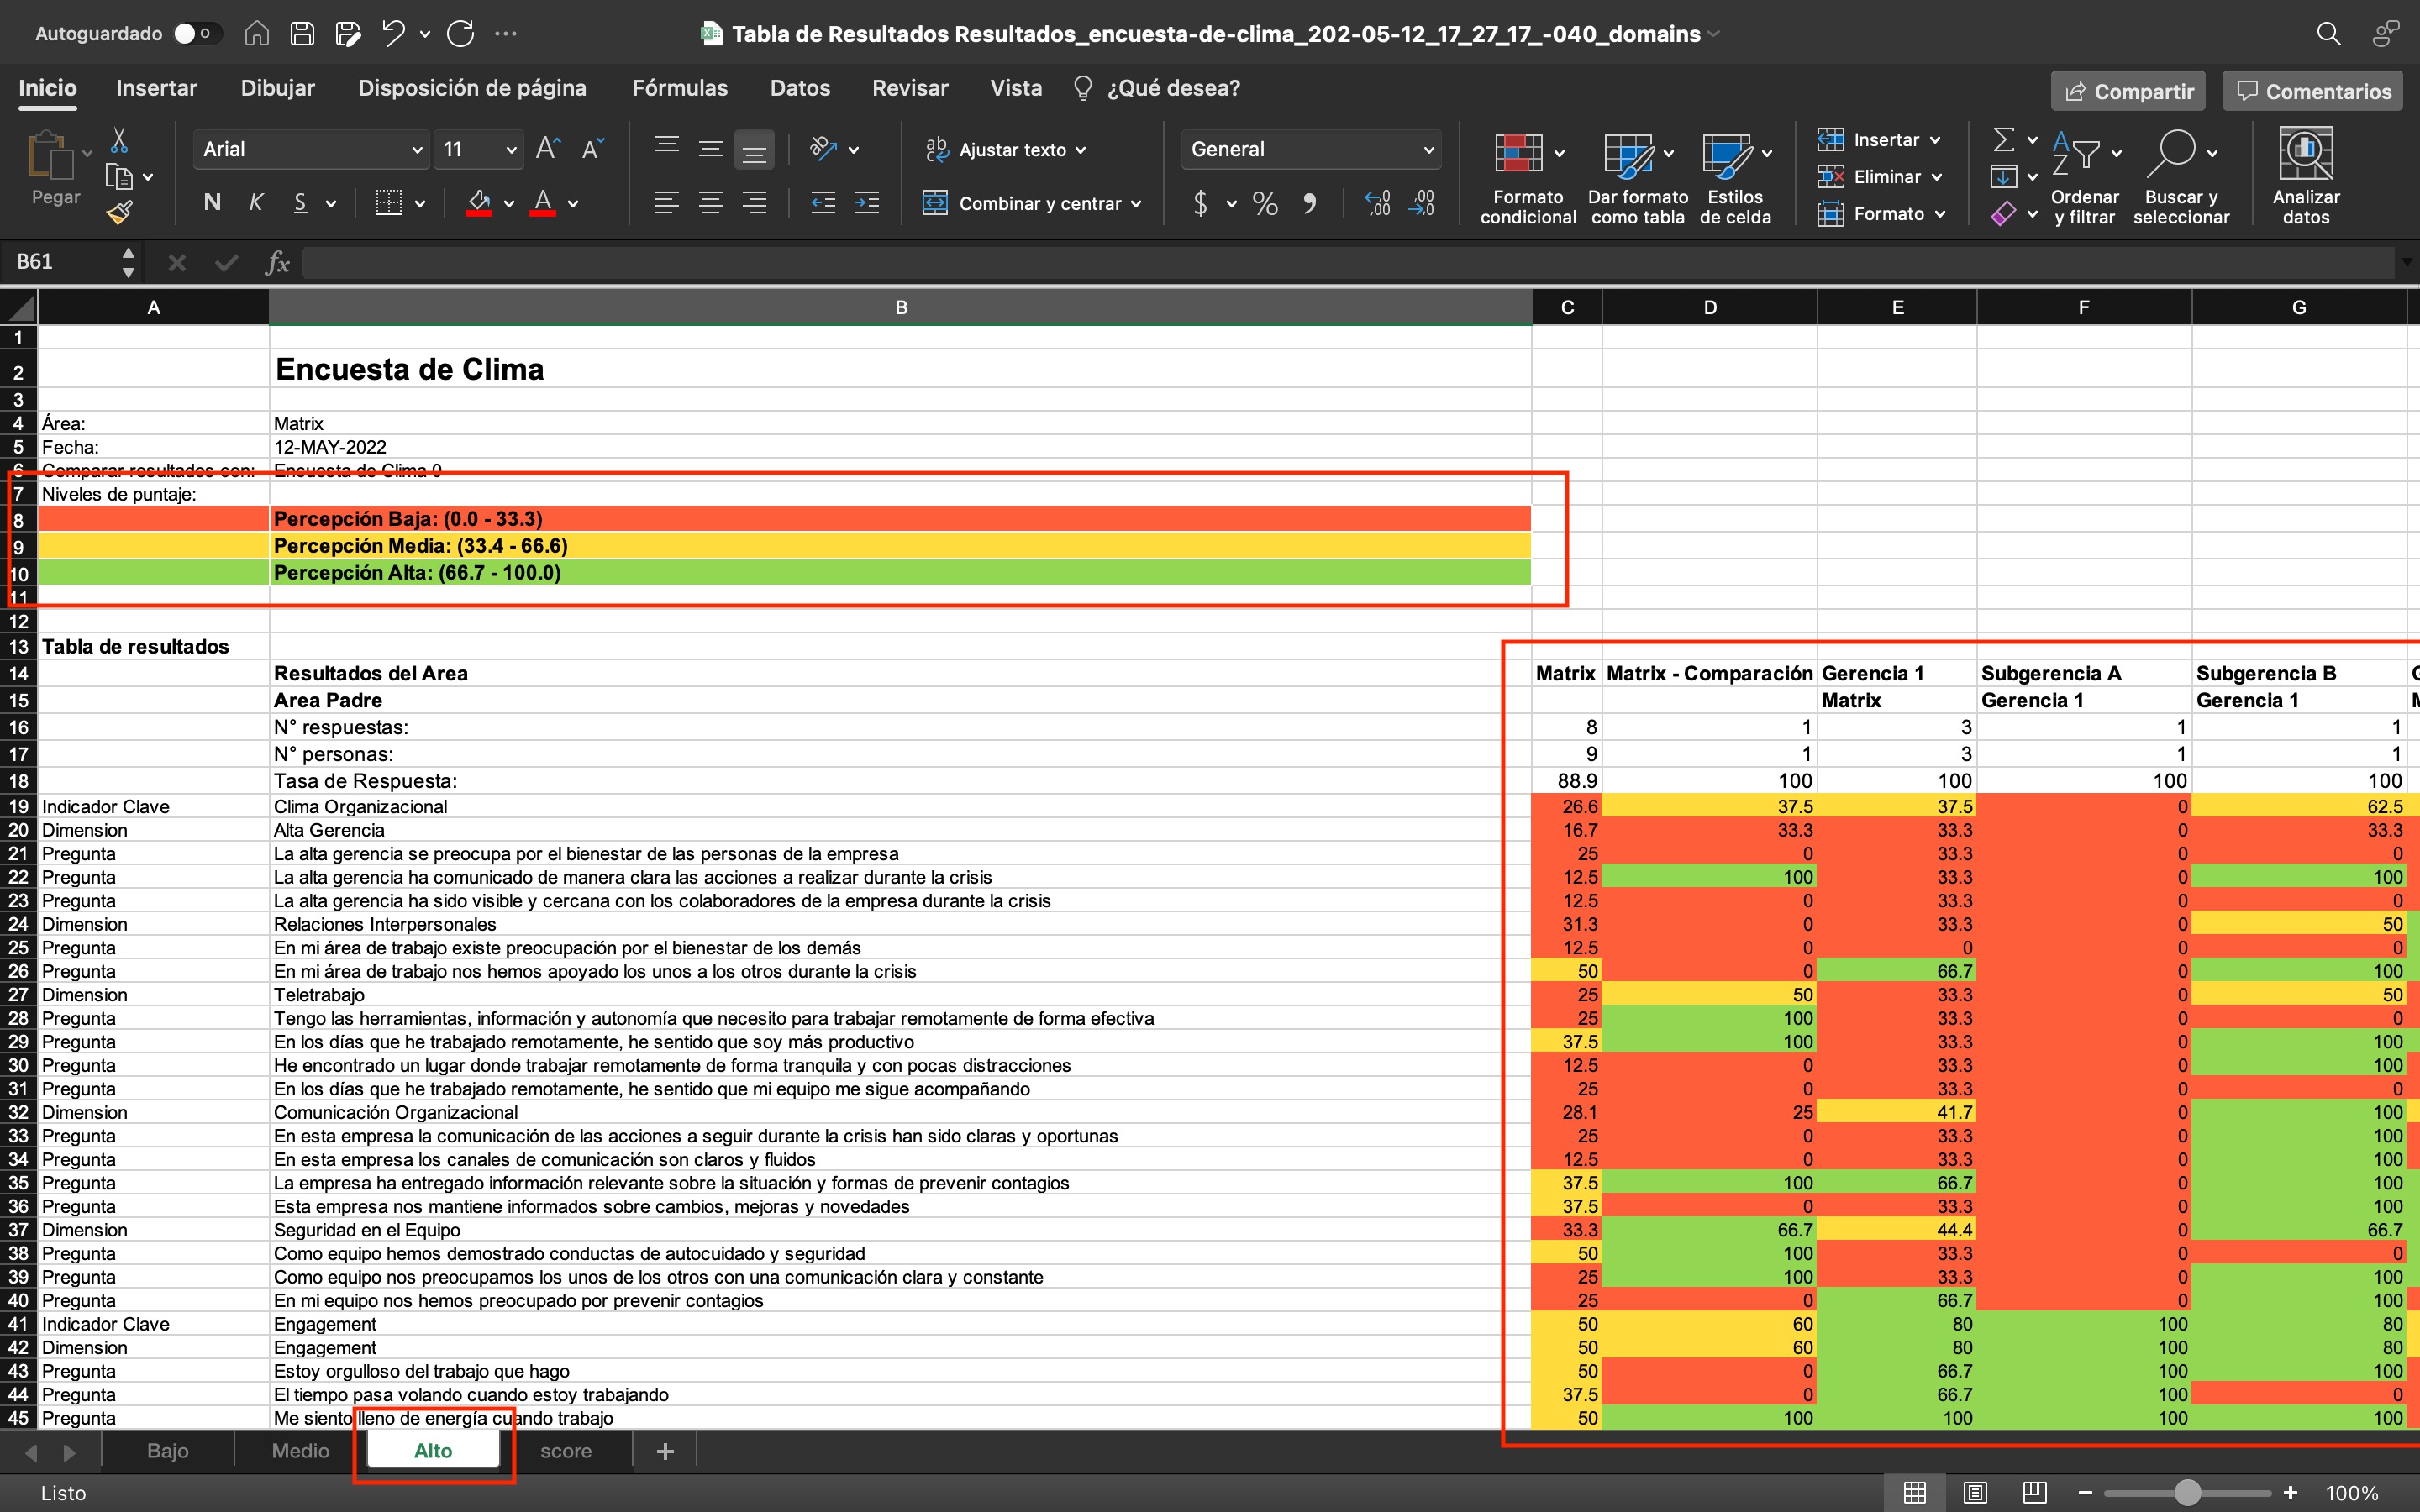Apply the fill color bucket
Viewport: 2420px width, 1512px height.
(479, 203)
